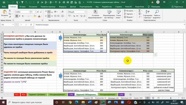The height and width of the screenshot is (105, 186).
Task: Click the Decrease Font Size icon
Action: pyautogui.click(x=41, y=12)
